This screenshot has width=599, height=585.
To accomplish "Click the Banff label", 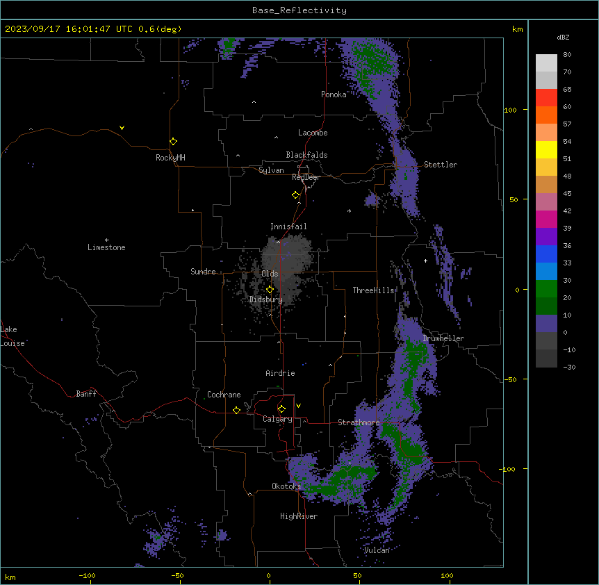I will [86, 394].
